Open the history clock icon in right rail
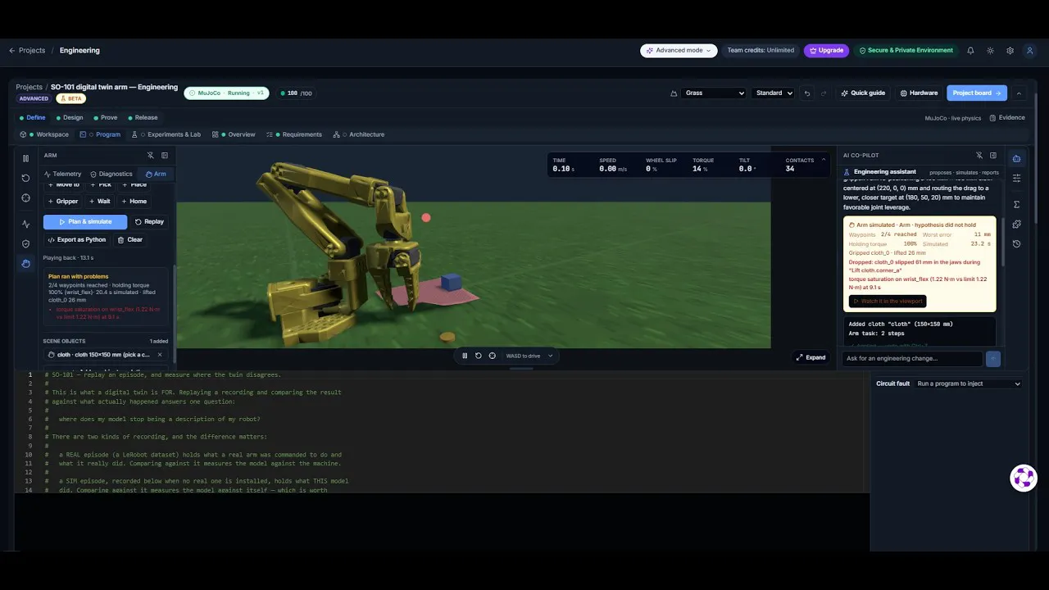This screenshot has height=590, width=1049. click(x=1016, y=243)
